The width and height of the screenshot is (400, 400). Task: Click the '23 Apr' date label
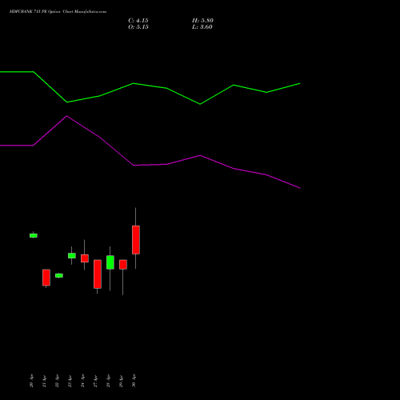click(x=70, y=381)
